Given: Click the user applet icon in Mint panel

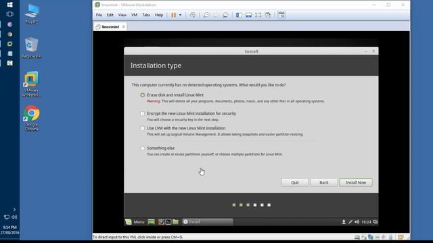Looking at the screenshot, I should [x=344, y=222].
